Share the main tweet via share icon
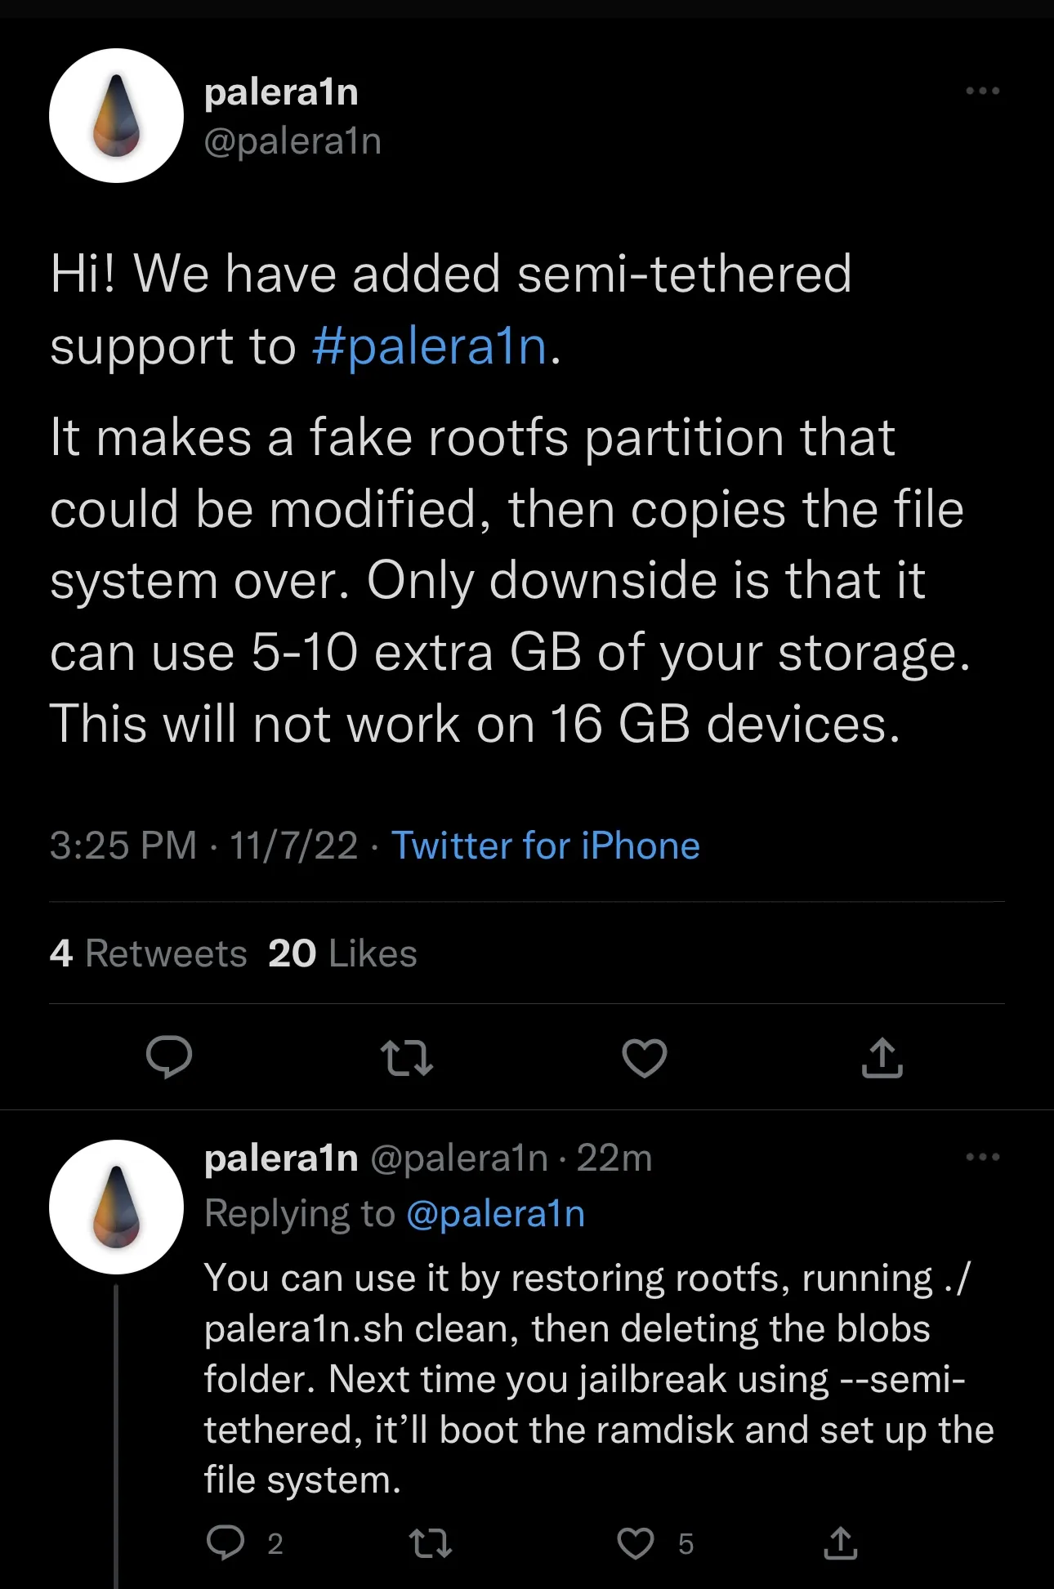Screen dimensions: 1054x1589 [882, 1057]
